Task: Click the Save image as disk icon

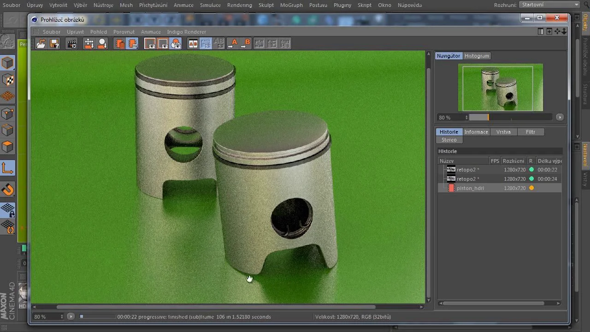Action: click(x=54, y=44)
